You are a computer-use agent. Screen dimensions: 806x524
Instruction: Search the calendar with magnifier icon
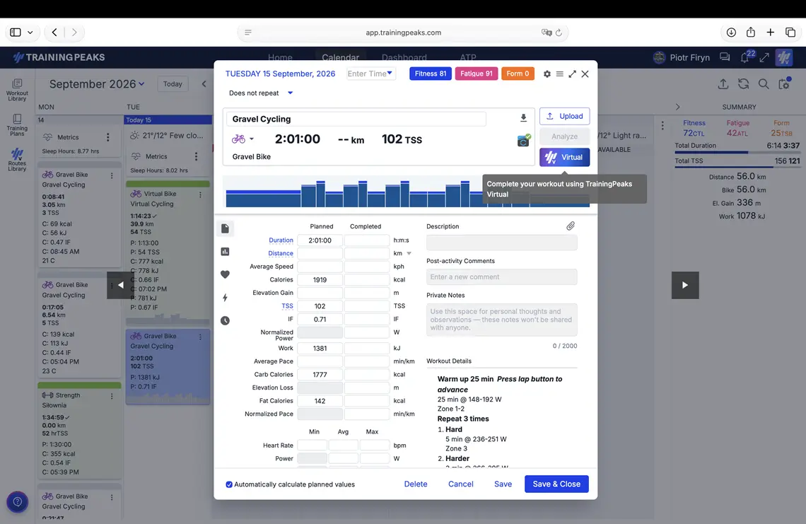point(764,84)
